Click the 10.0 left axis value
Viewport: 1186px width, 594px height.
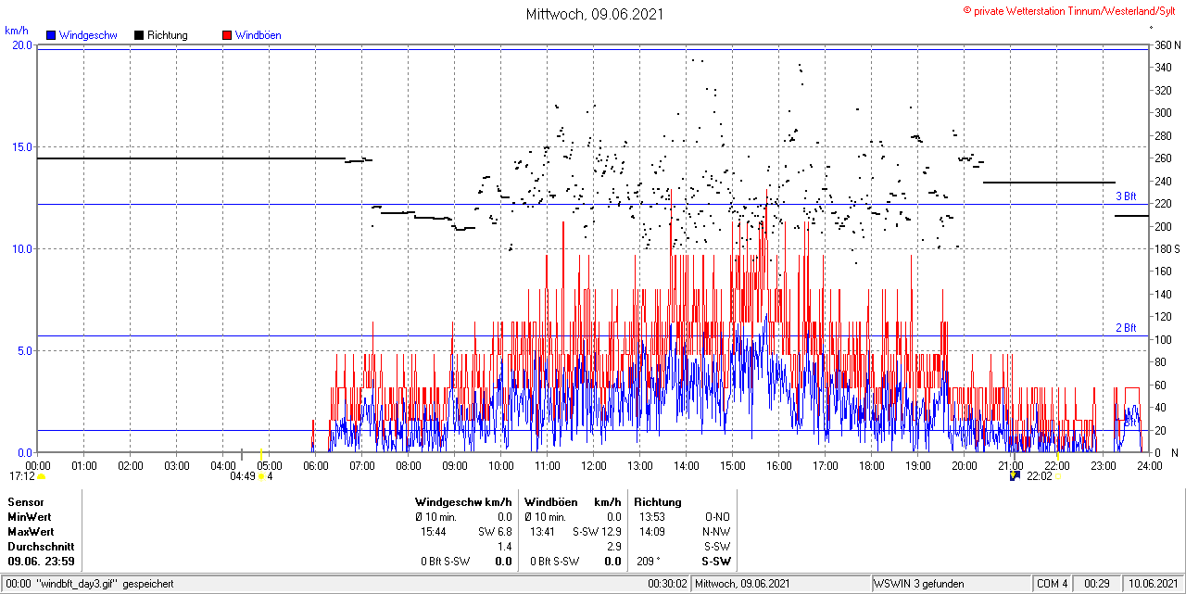tap(21, 248)
